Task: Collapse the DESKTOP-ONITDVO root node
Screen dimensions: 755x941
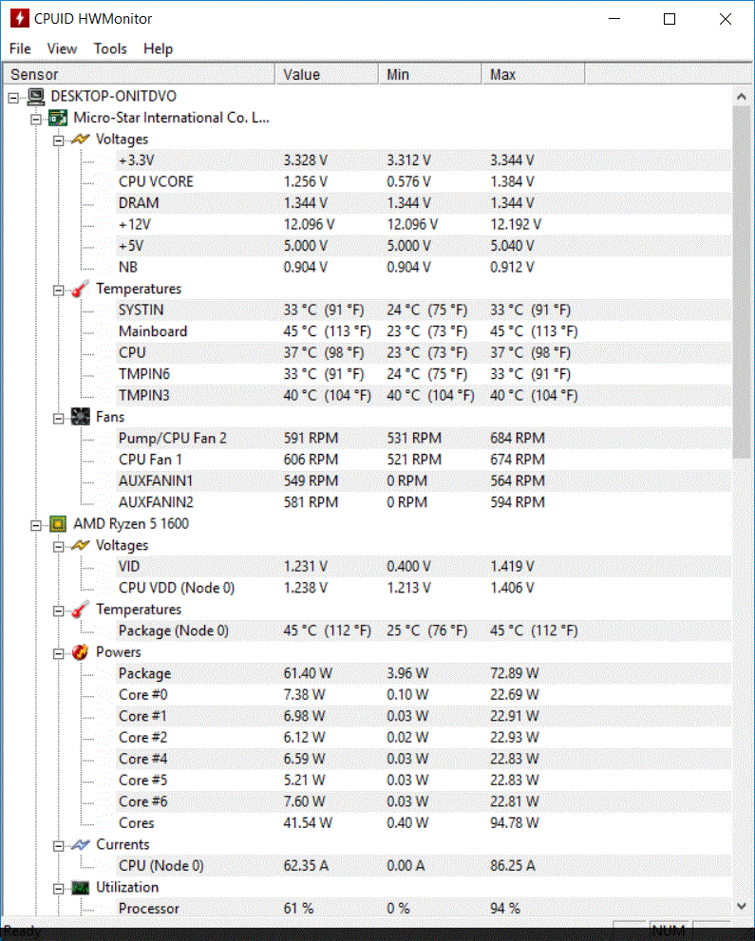Action: click(x=14, y=97)
